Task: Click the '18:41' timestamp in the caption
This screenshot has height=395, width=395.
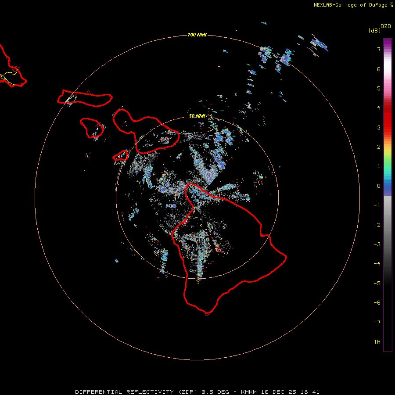Action: [309, 392]
